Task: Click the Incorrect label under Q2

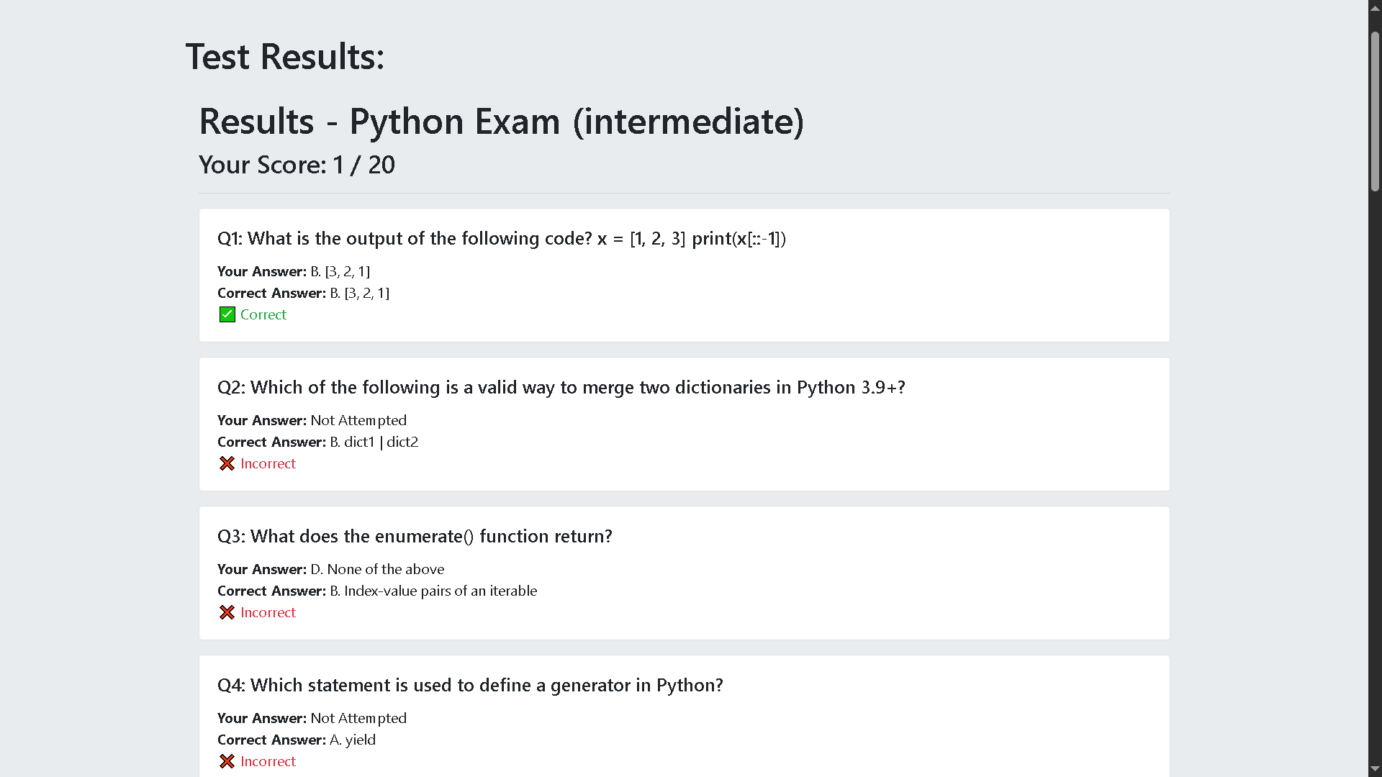Action: tap(268, 463)
